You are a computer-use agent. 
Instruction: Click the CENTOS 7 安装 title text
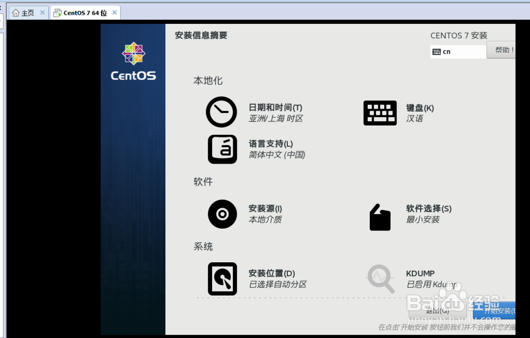click(x=458, y=35)
